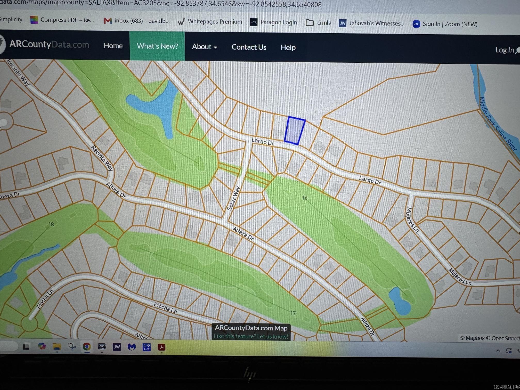The image size is (520, 390).
Task: Open the blue tools app taskbar icon
Action: 147,347
